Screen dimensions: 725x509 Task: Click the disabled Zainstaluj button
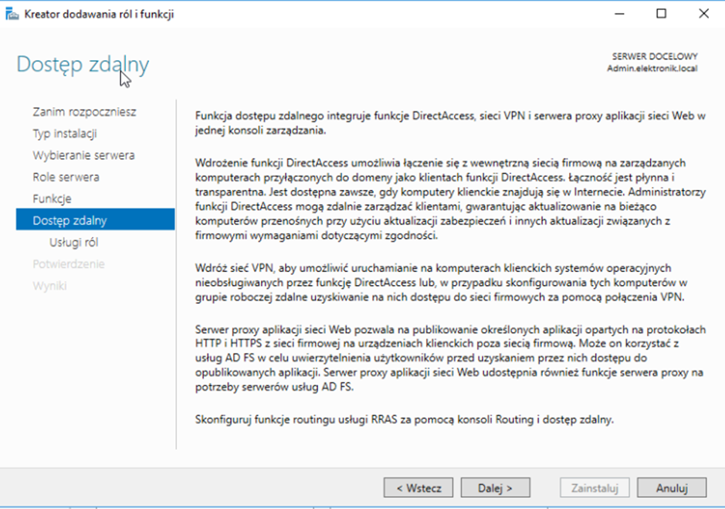click(595, 488)
